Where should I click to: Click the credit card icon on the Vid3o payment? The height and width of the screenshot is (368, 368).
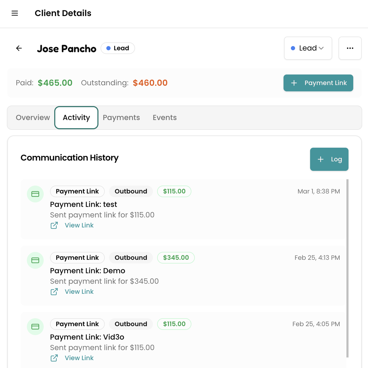pos(35,326)
